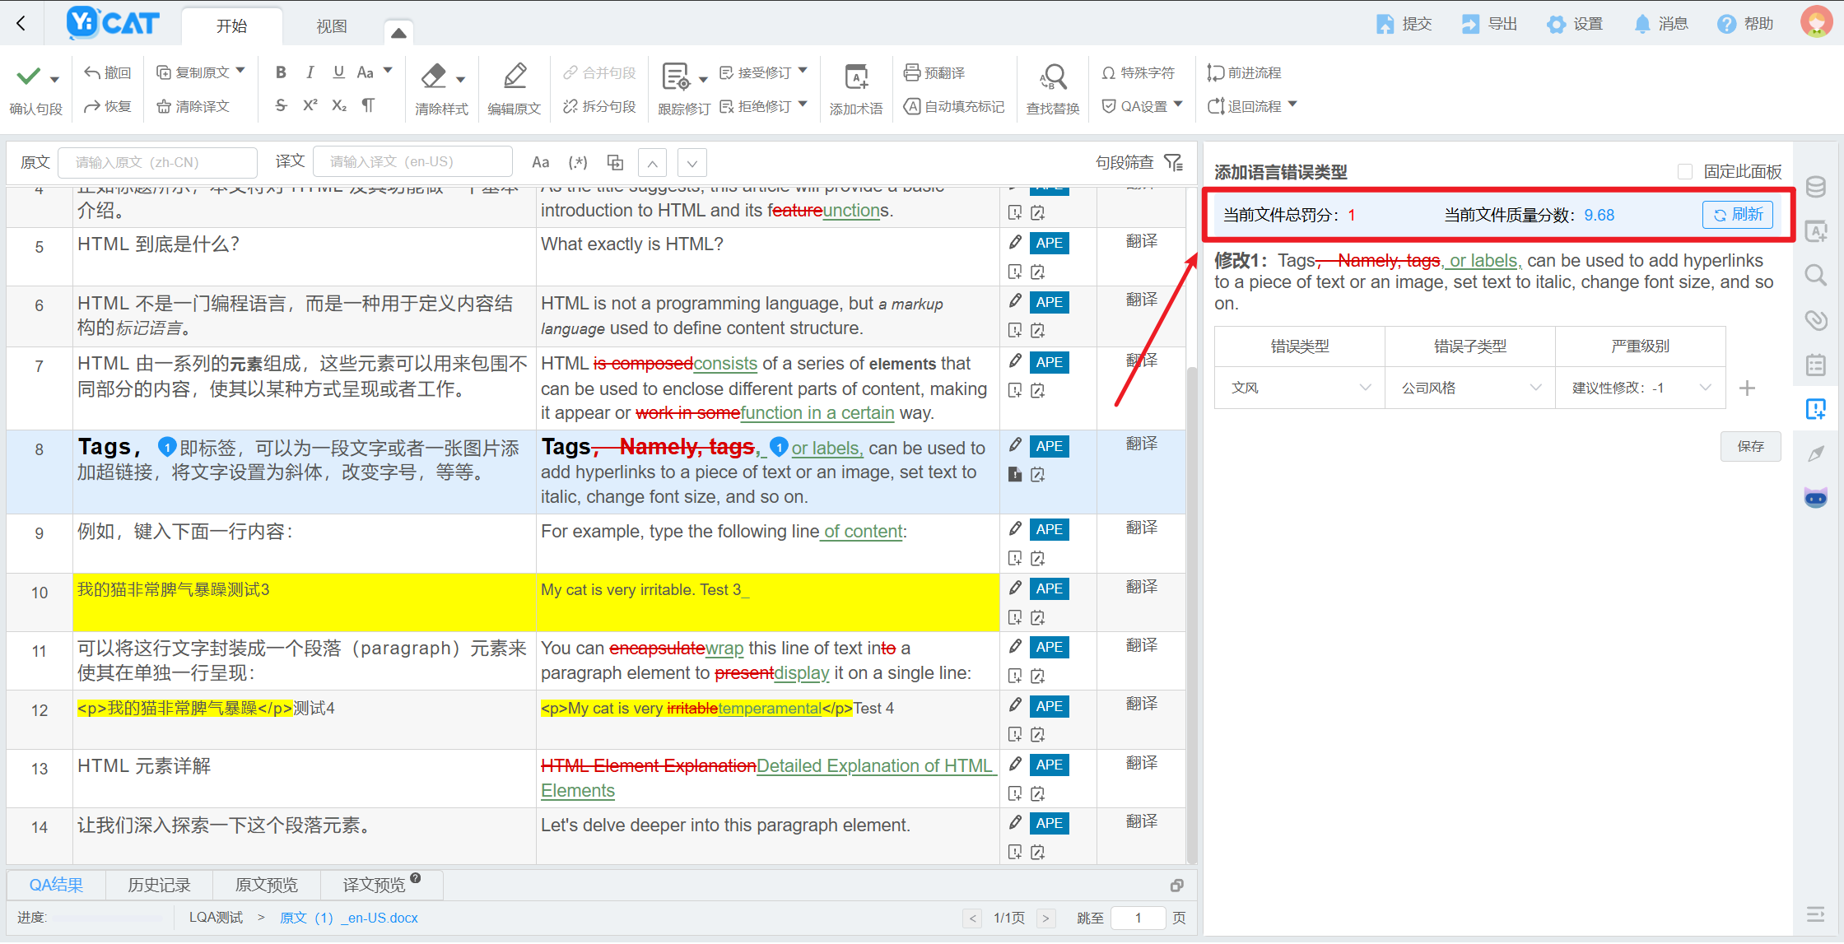
Task: Toggle case-sensitive Aa search option
Action: click(540, 162)
